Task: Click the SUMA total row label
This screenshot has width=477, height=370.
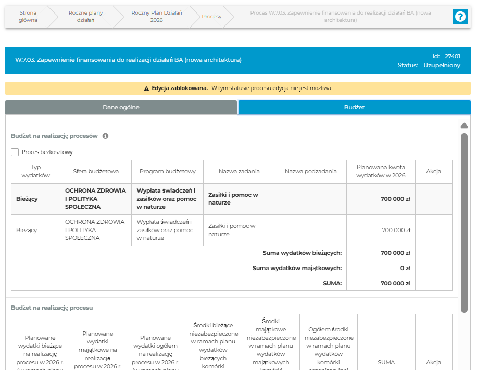Action: [x=332, y=283]
